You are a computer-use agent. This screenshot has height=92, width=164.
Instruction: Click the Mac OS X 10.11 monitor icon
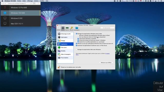pyautogui.click(x=5, y=24)
